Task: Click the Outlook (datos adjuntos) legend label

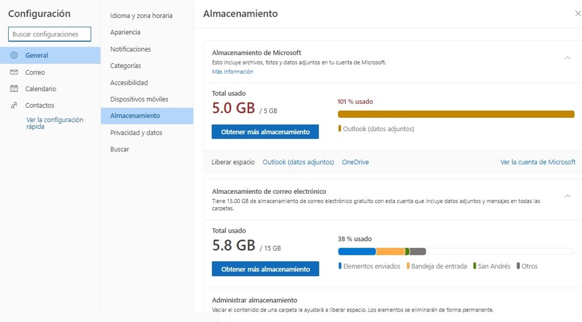Action: (378, 129)
